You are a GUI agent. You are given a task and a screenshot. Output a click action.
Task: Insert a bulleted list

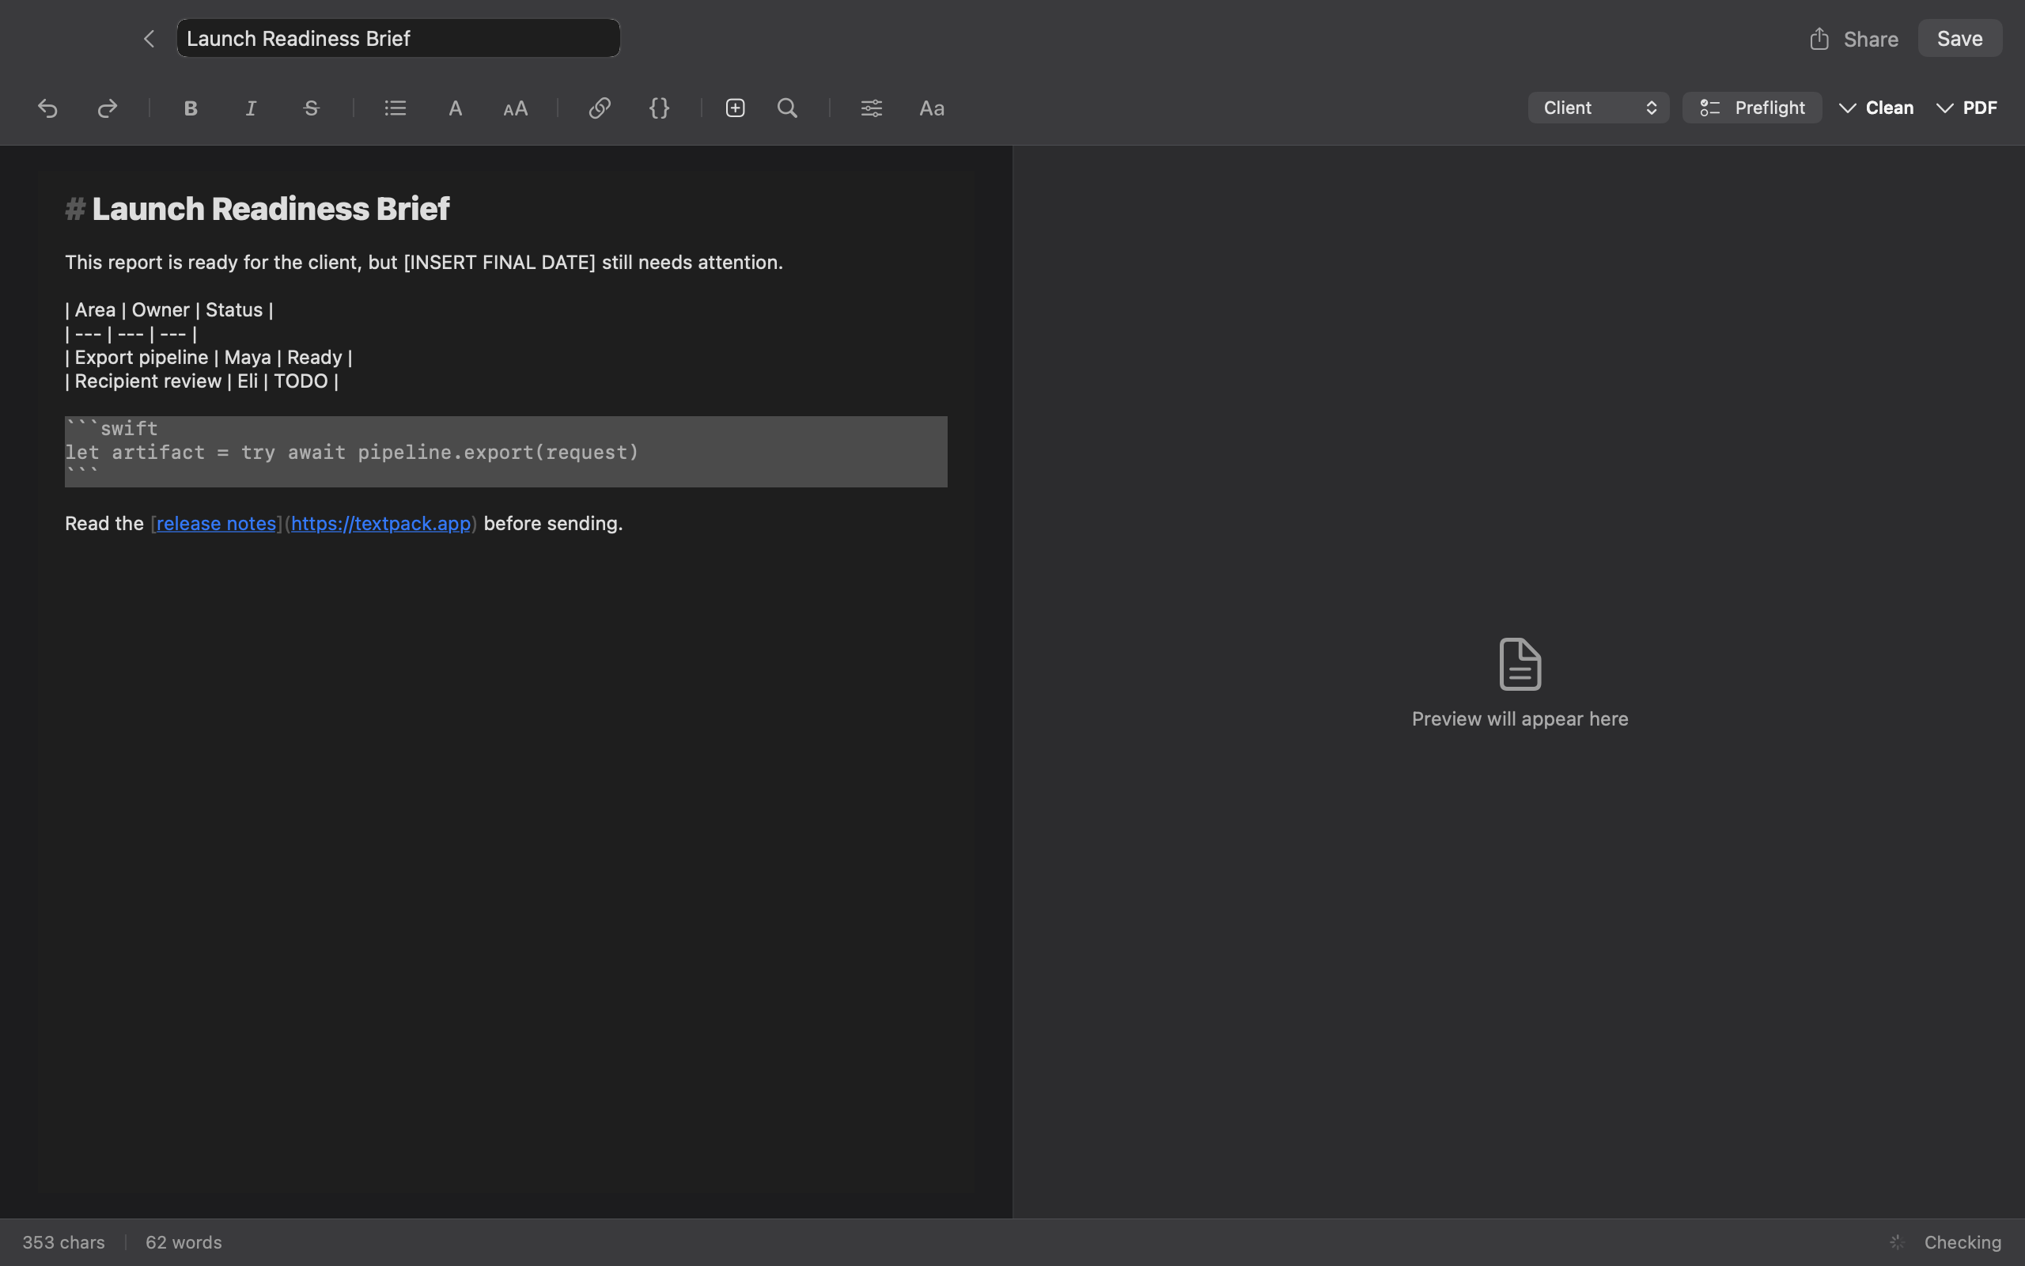click(x=396, y=108)
